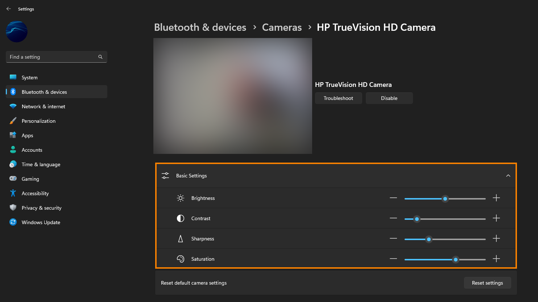The image size is (538, 302).
Task: Open Accounts settings category
Action: 57,150
